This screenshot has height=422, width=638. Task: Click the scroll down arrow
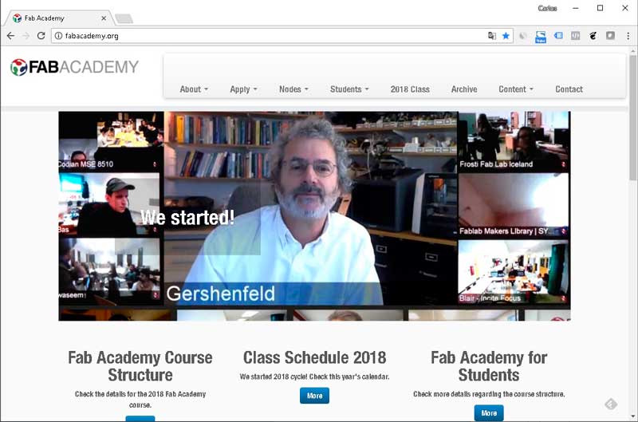pyautogui.click(x=632, y=416)
